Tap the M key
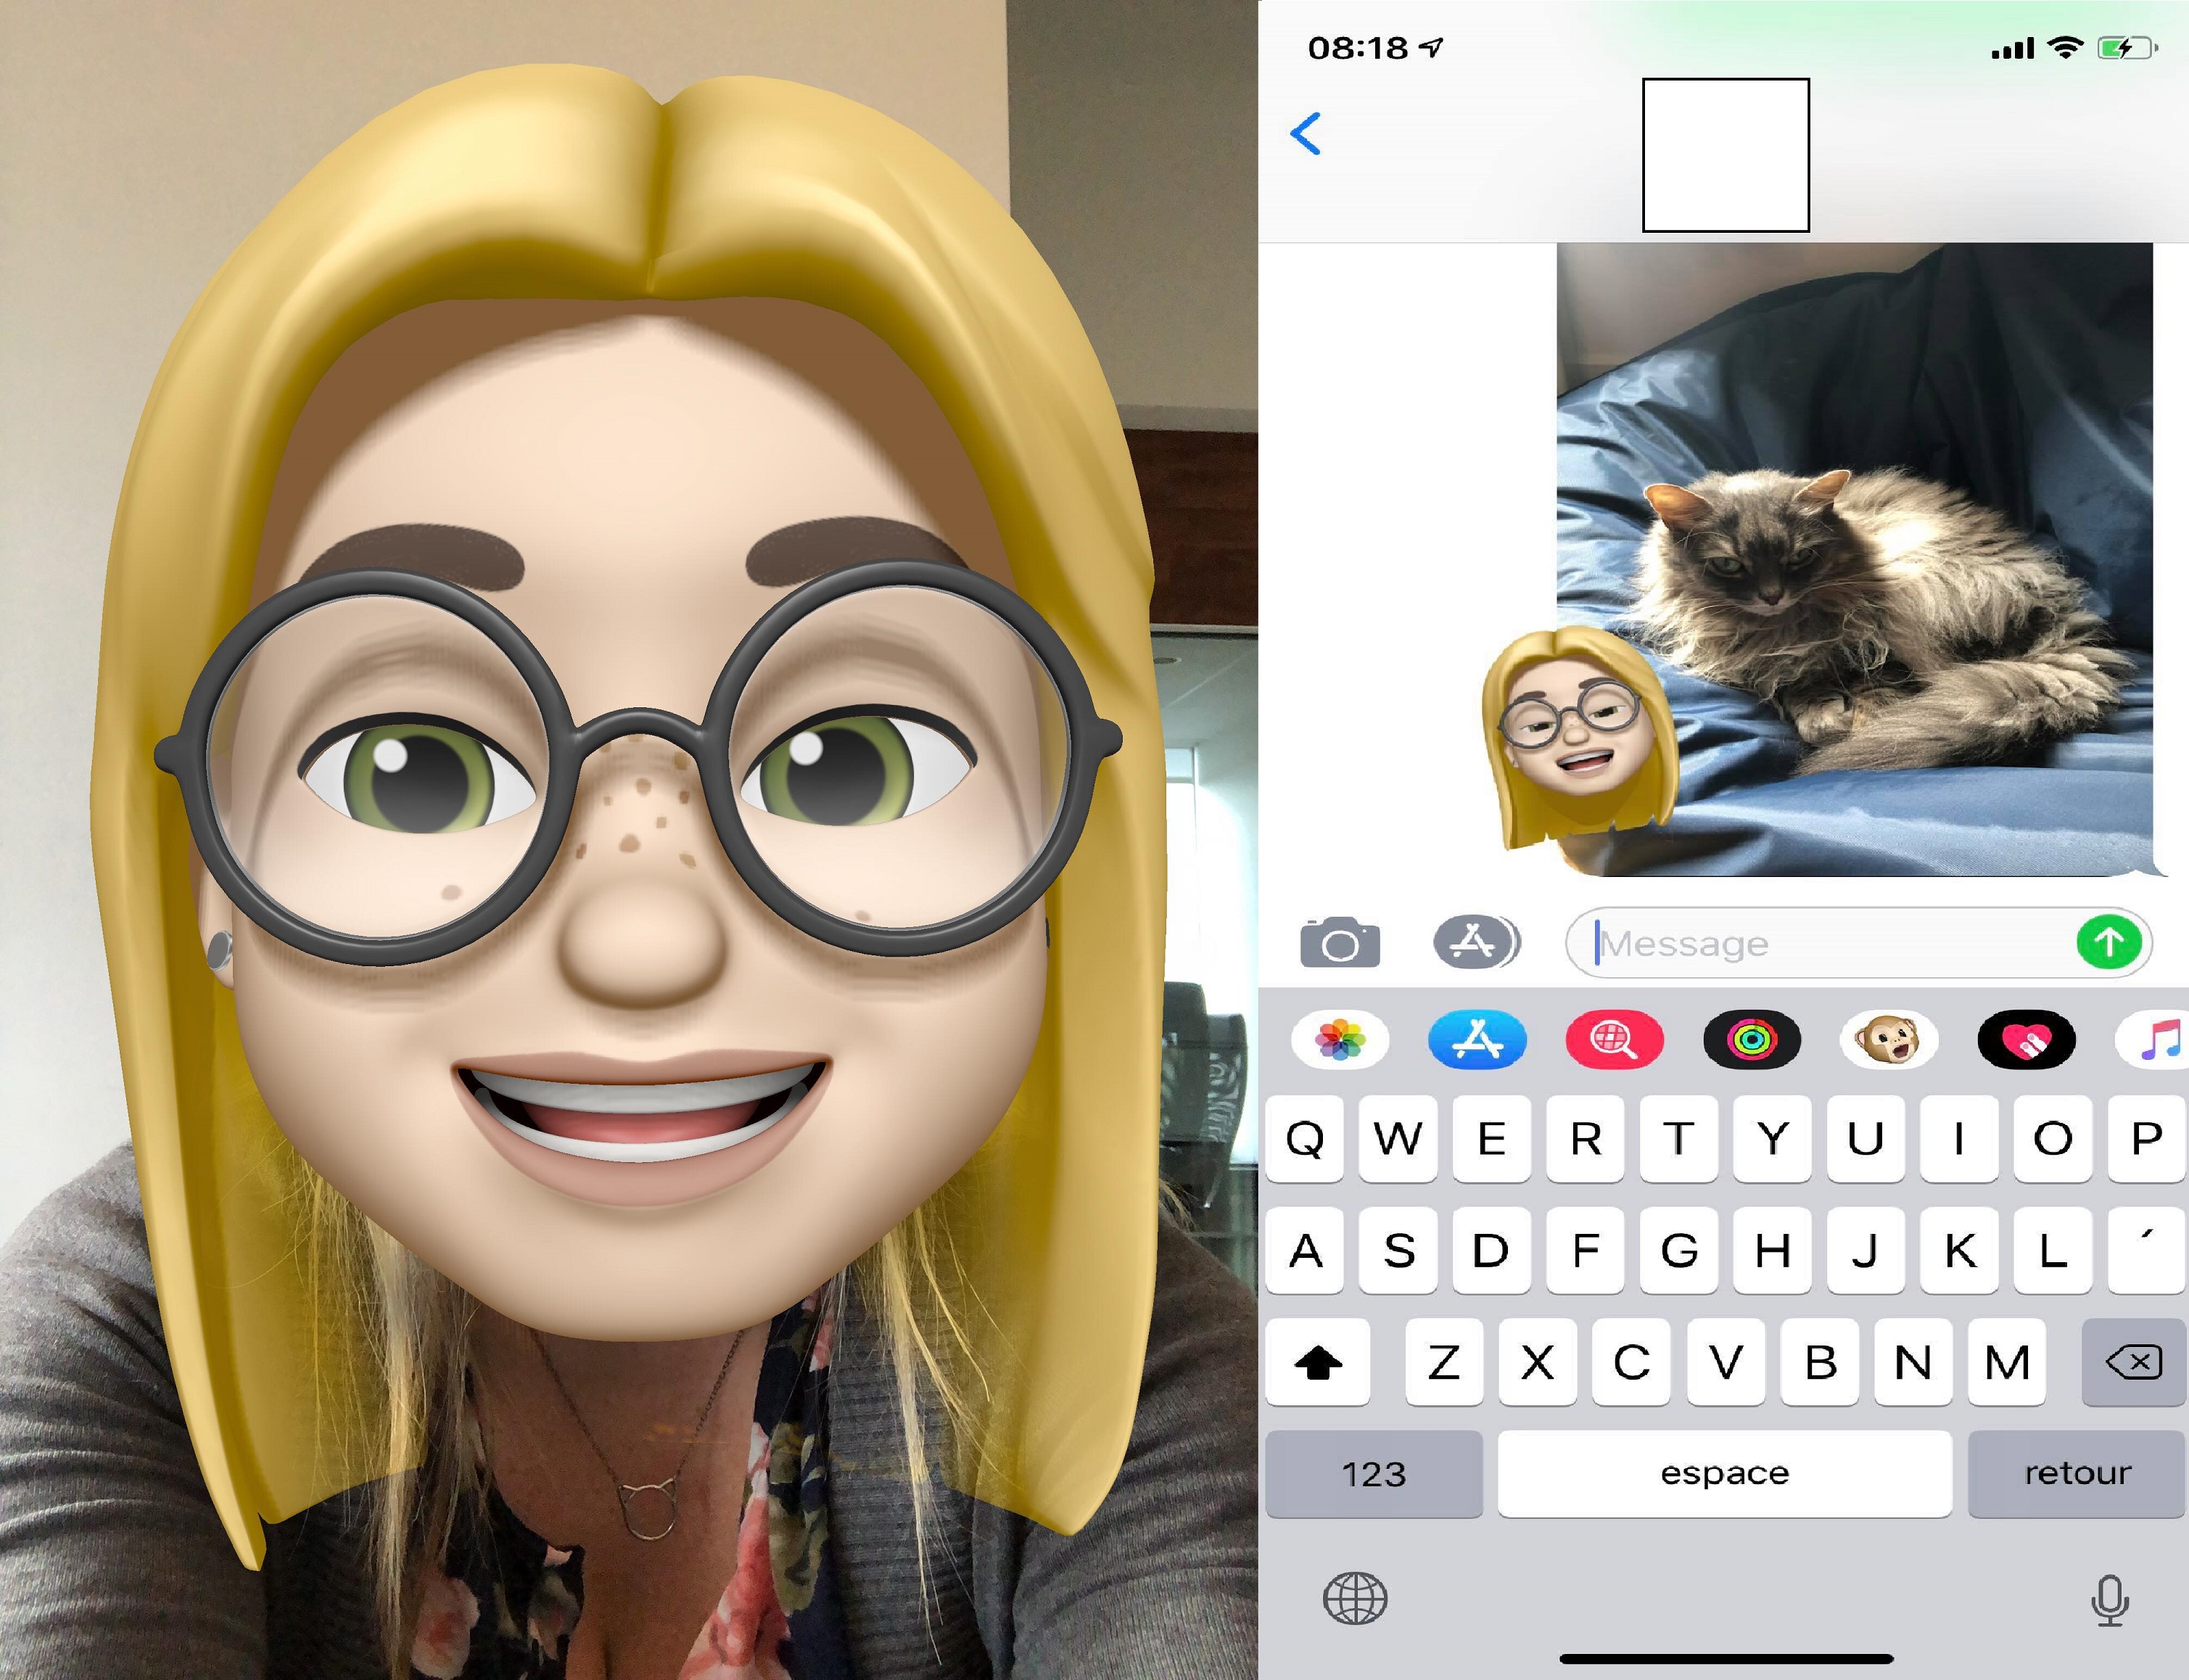The image size is (2189, 1680). click(x=2007, y=1361)
